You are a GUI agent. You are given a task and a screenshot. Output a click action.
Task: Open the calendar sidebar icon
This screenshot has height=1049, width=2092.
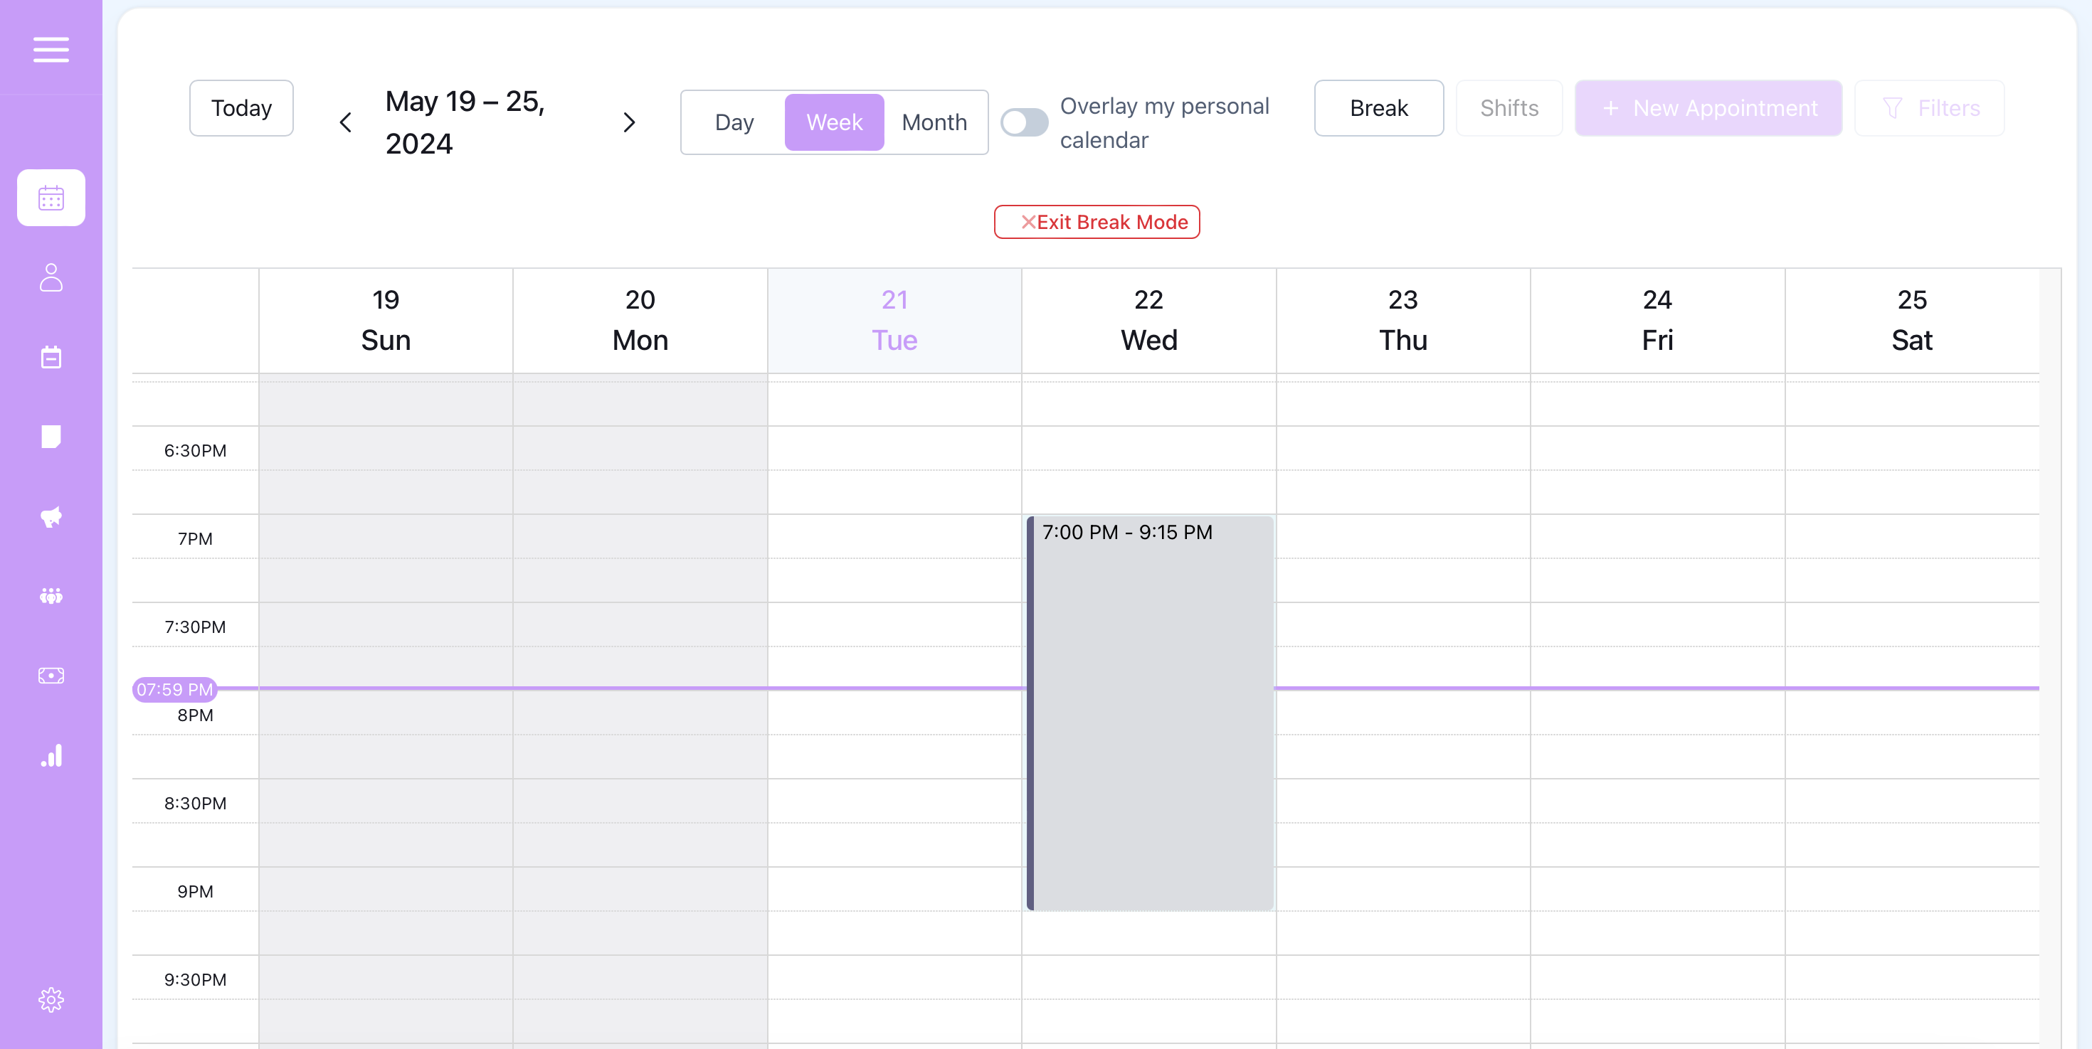point(51,197)
